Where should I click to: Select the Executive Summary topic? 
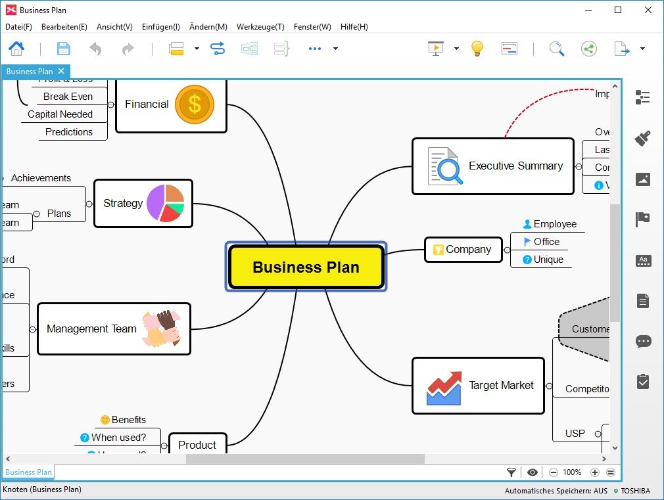pyautogui.click(x=493, y=166)
